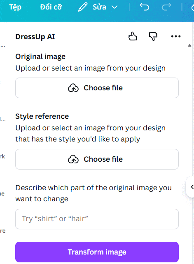Focus the "shirt" or "hair" text field
Screen dimensions: 194x264
[97, 219]
